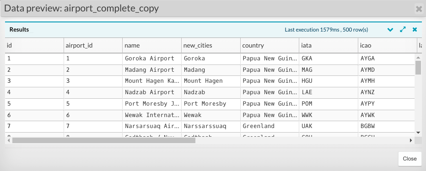The image size is (426, 171).
Task: Click the Mount Hagen city cell
Action: point(211,81)
